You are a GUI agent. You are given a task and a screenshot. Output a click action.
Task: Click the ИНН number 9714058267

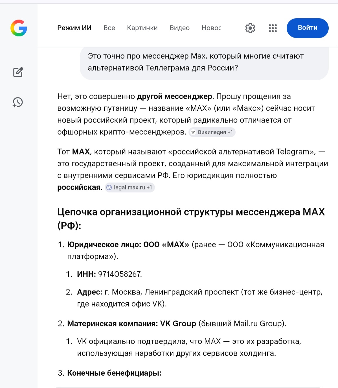(120, 274)
